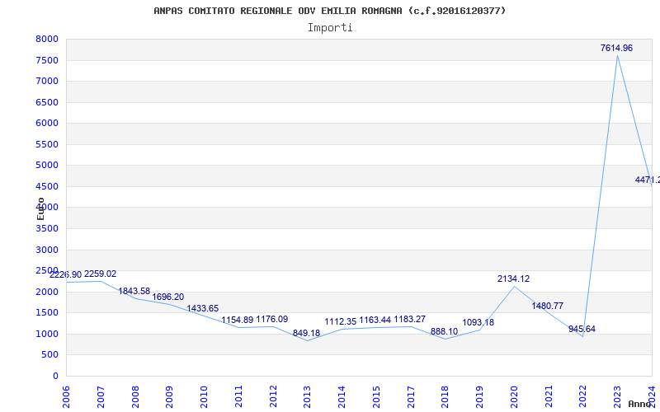This screenshot has width=660, height=412.
Task: Select the 2134.12 data label
Action: (x=513, y=279)
